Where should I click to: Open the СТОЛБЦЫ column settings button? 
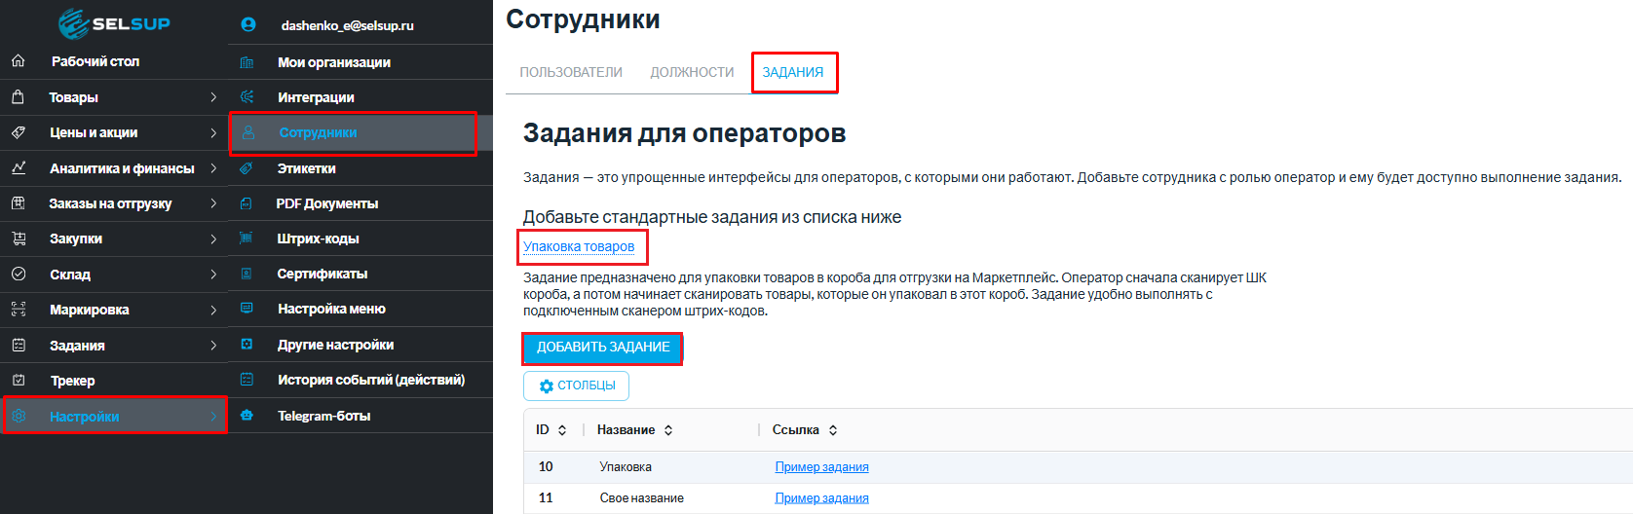click(x=577, y=385)
